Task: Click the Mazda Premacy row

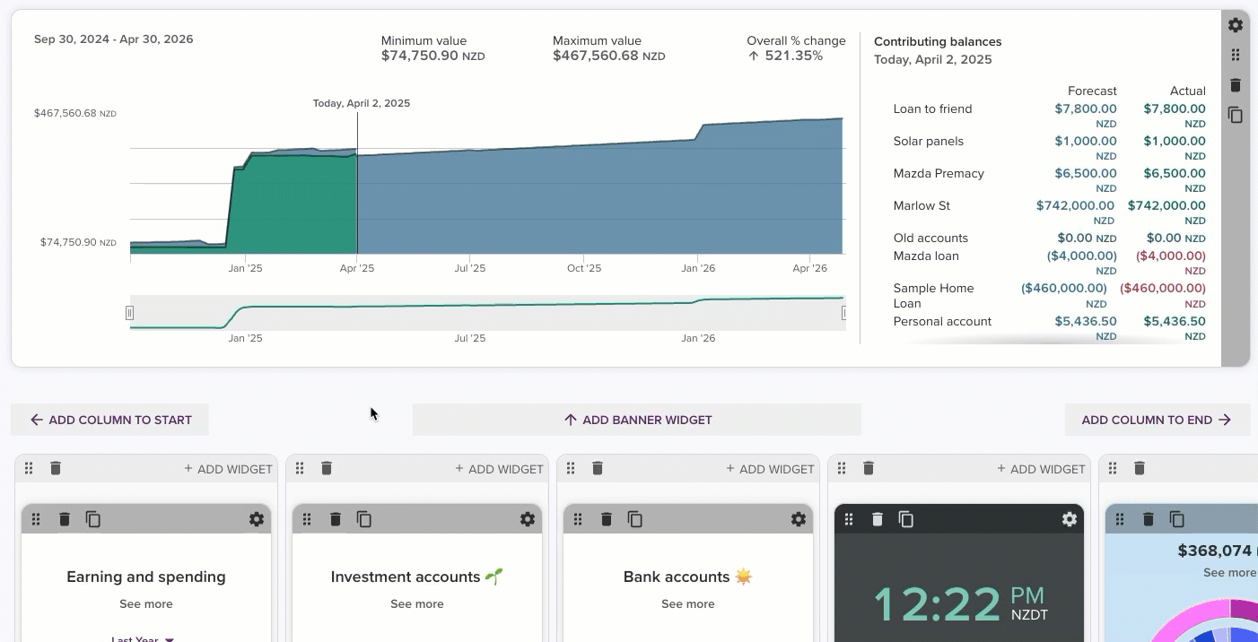Action: coord(1049,180)
